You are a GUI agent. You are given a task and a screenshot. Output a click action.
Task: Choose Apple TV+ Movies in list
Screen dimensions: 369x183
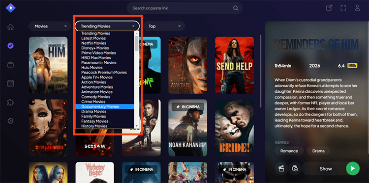pyautogui.click(x=105, y=77)
